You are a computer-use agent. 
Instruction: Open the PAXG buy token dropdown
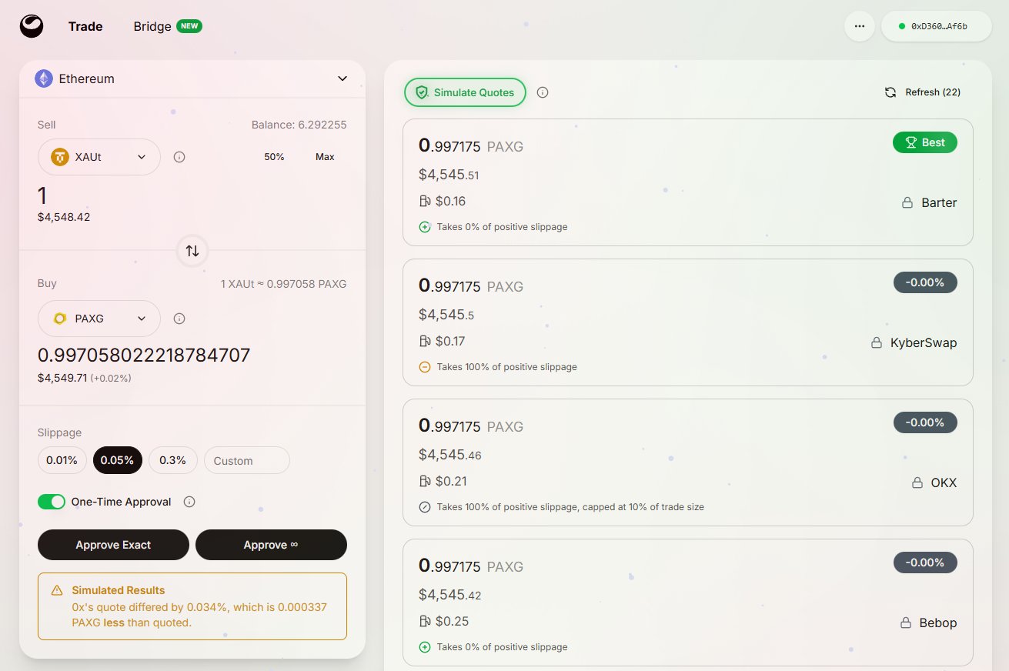pos(99,319)
